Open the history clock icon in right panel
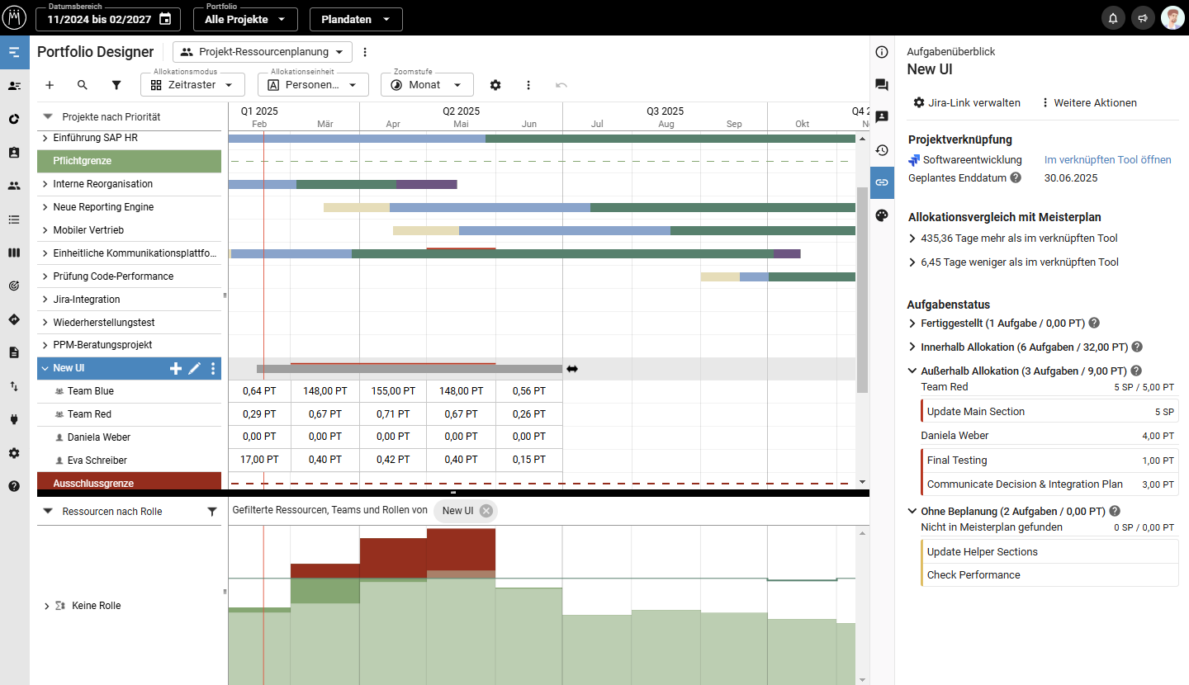The width and height of the screenshot is (1189, 685). tap(882, 150)
